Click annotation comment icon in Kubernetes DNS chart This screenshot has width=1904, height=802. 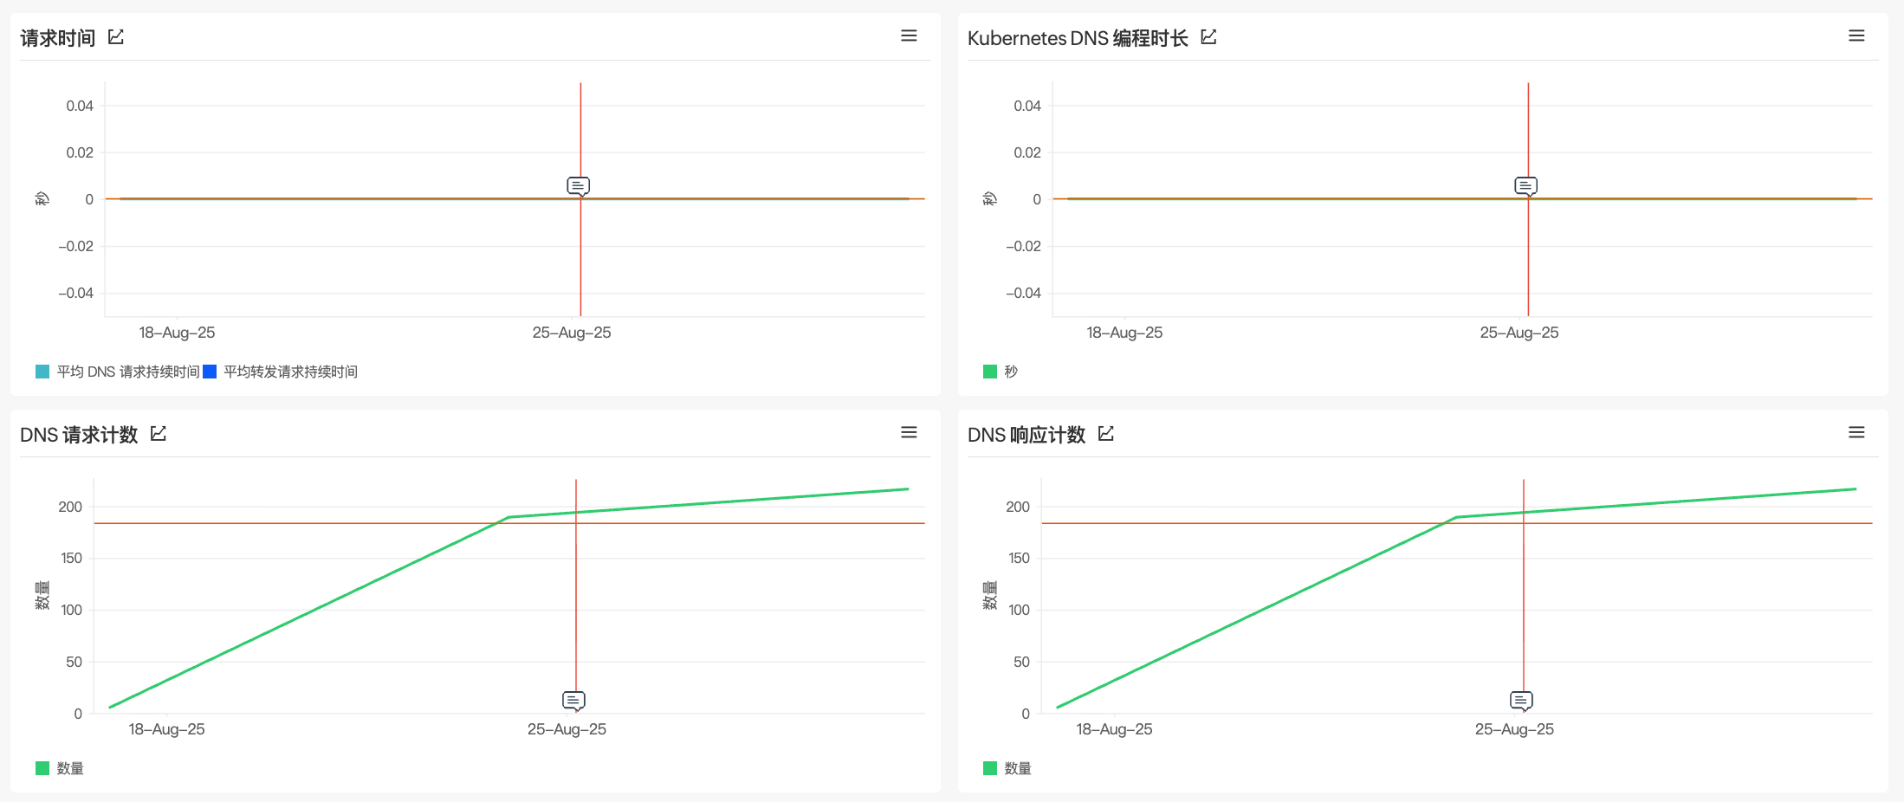[1525, 185]
